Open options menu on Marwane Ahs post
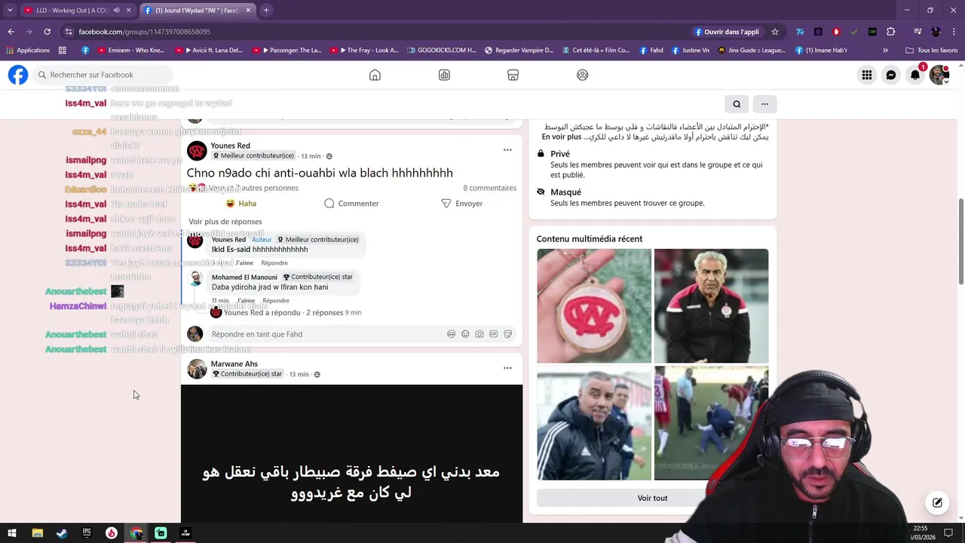Viewport: 965px width, 543px height. (x=507, y=368)
